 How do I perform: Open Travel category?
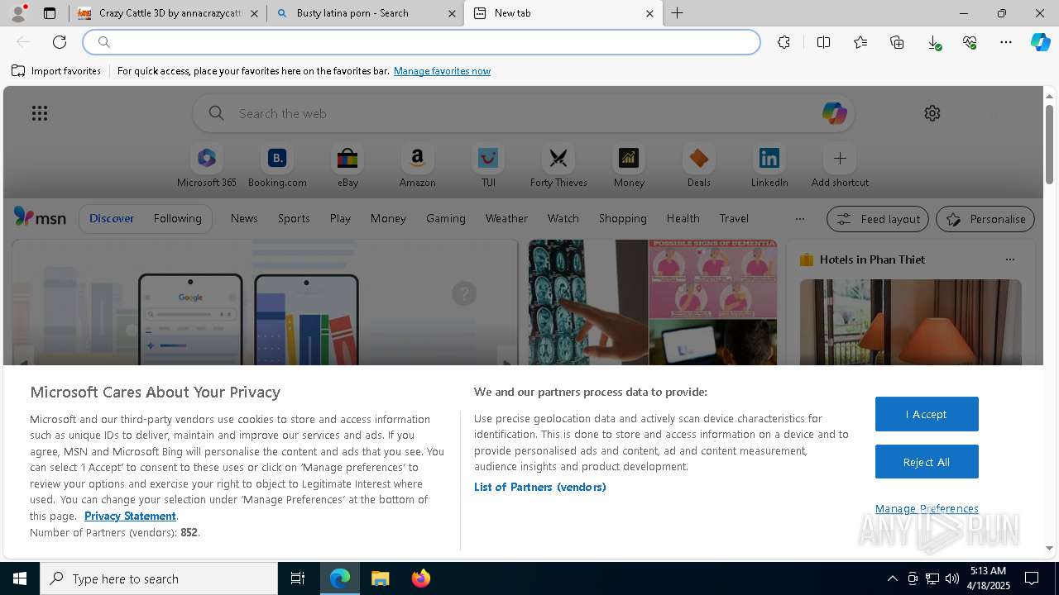coord(734,218)
